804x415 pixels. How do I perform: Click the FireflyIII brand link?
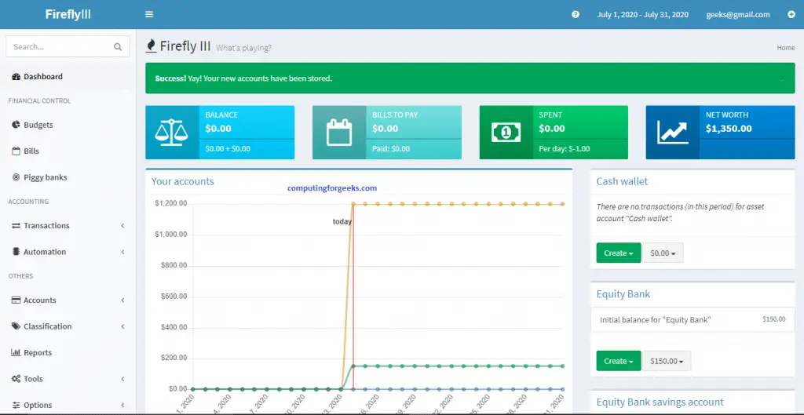coord(68,14)
